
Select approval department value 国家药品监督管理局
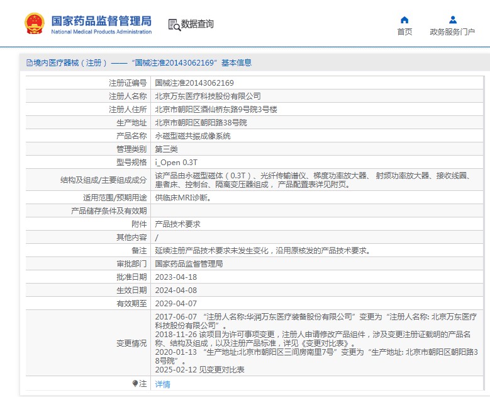189,264
